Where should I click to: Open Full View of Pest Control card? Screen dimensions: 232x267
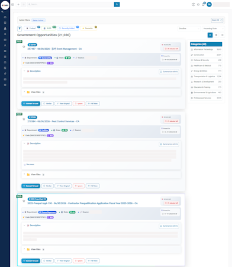click(x=93, y=186)
